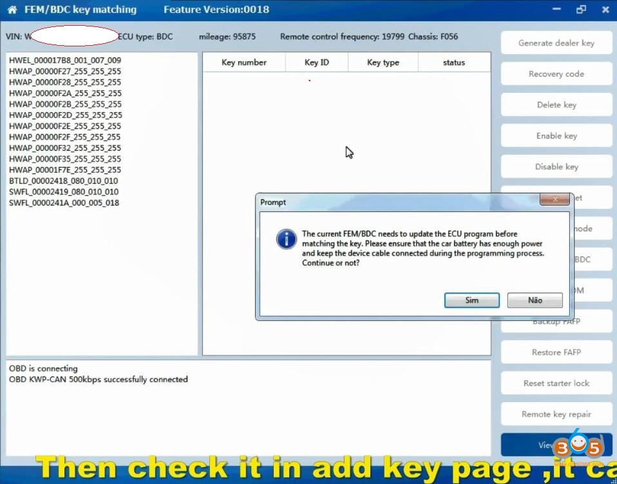Restore down the application window
This screenshot has width=617, height=484.
(x=581, y=10)
